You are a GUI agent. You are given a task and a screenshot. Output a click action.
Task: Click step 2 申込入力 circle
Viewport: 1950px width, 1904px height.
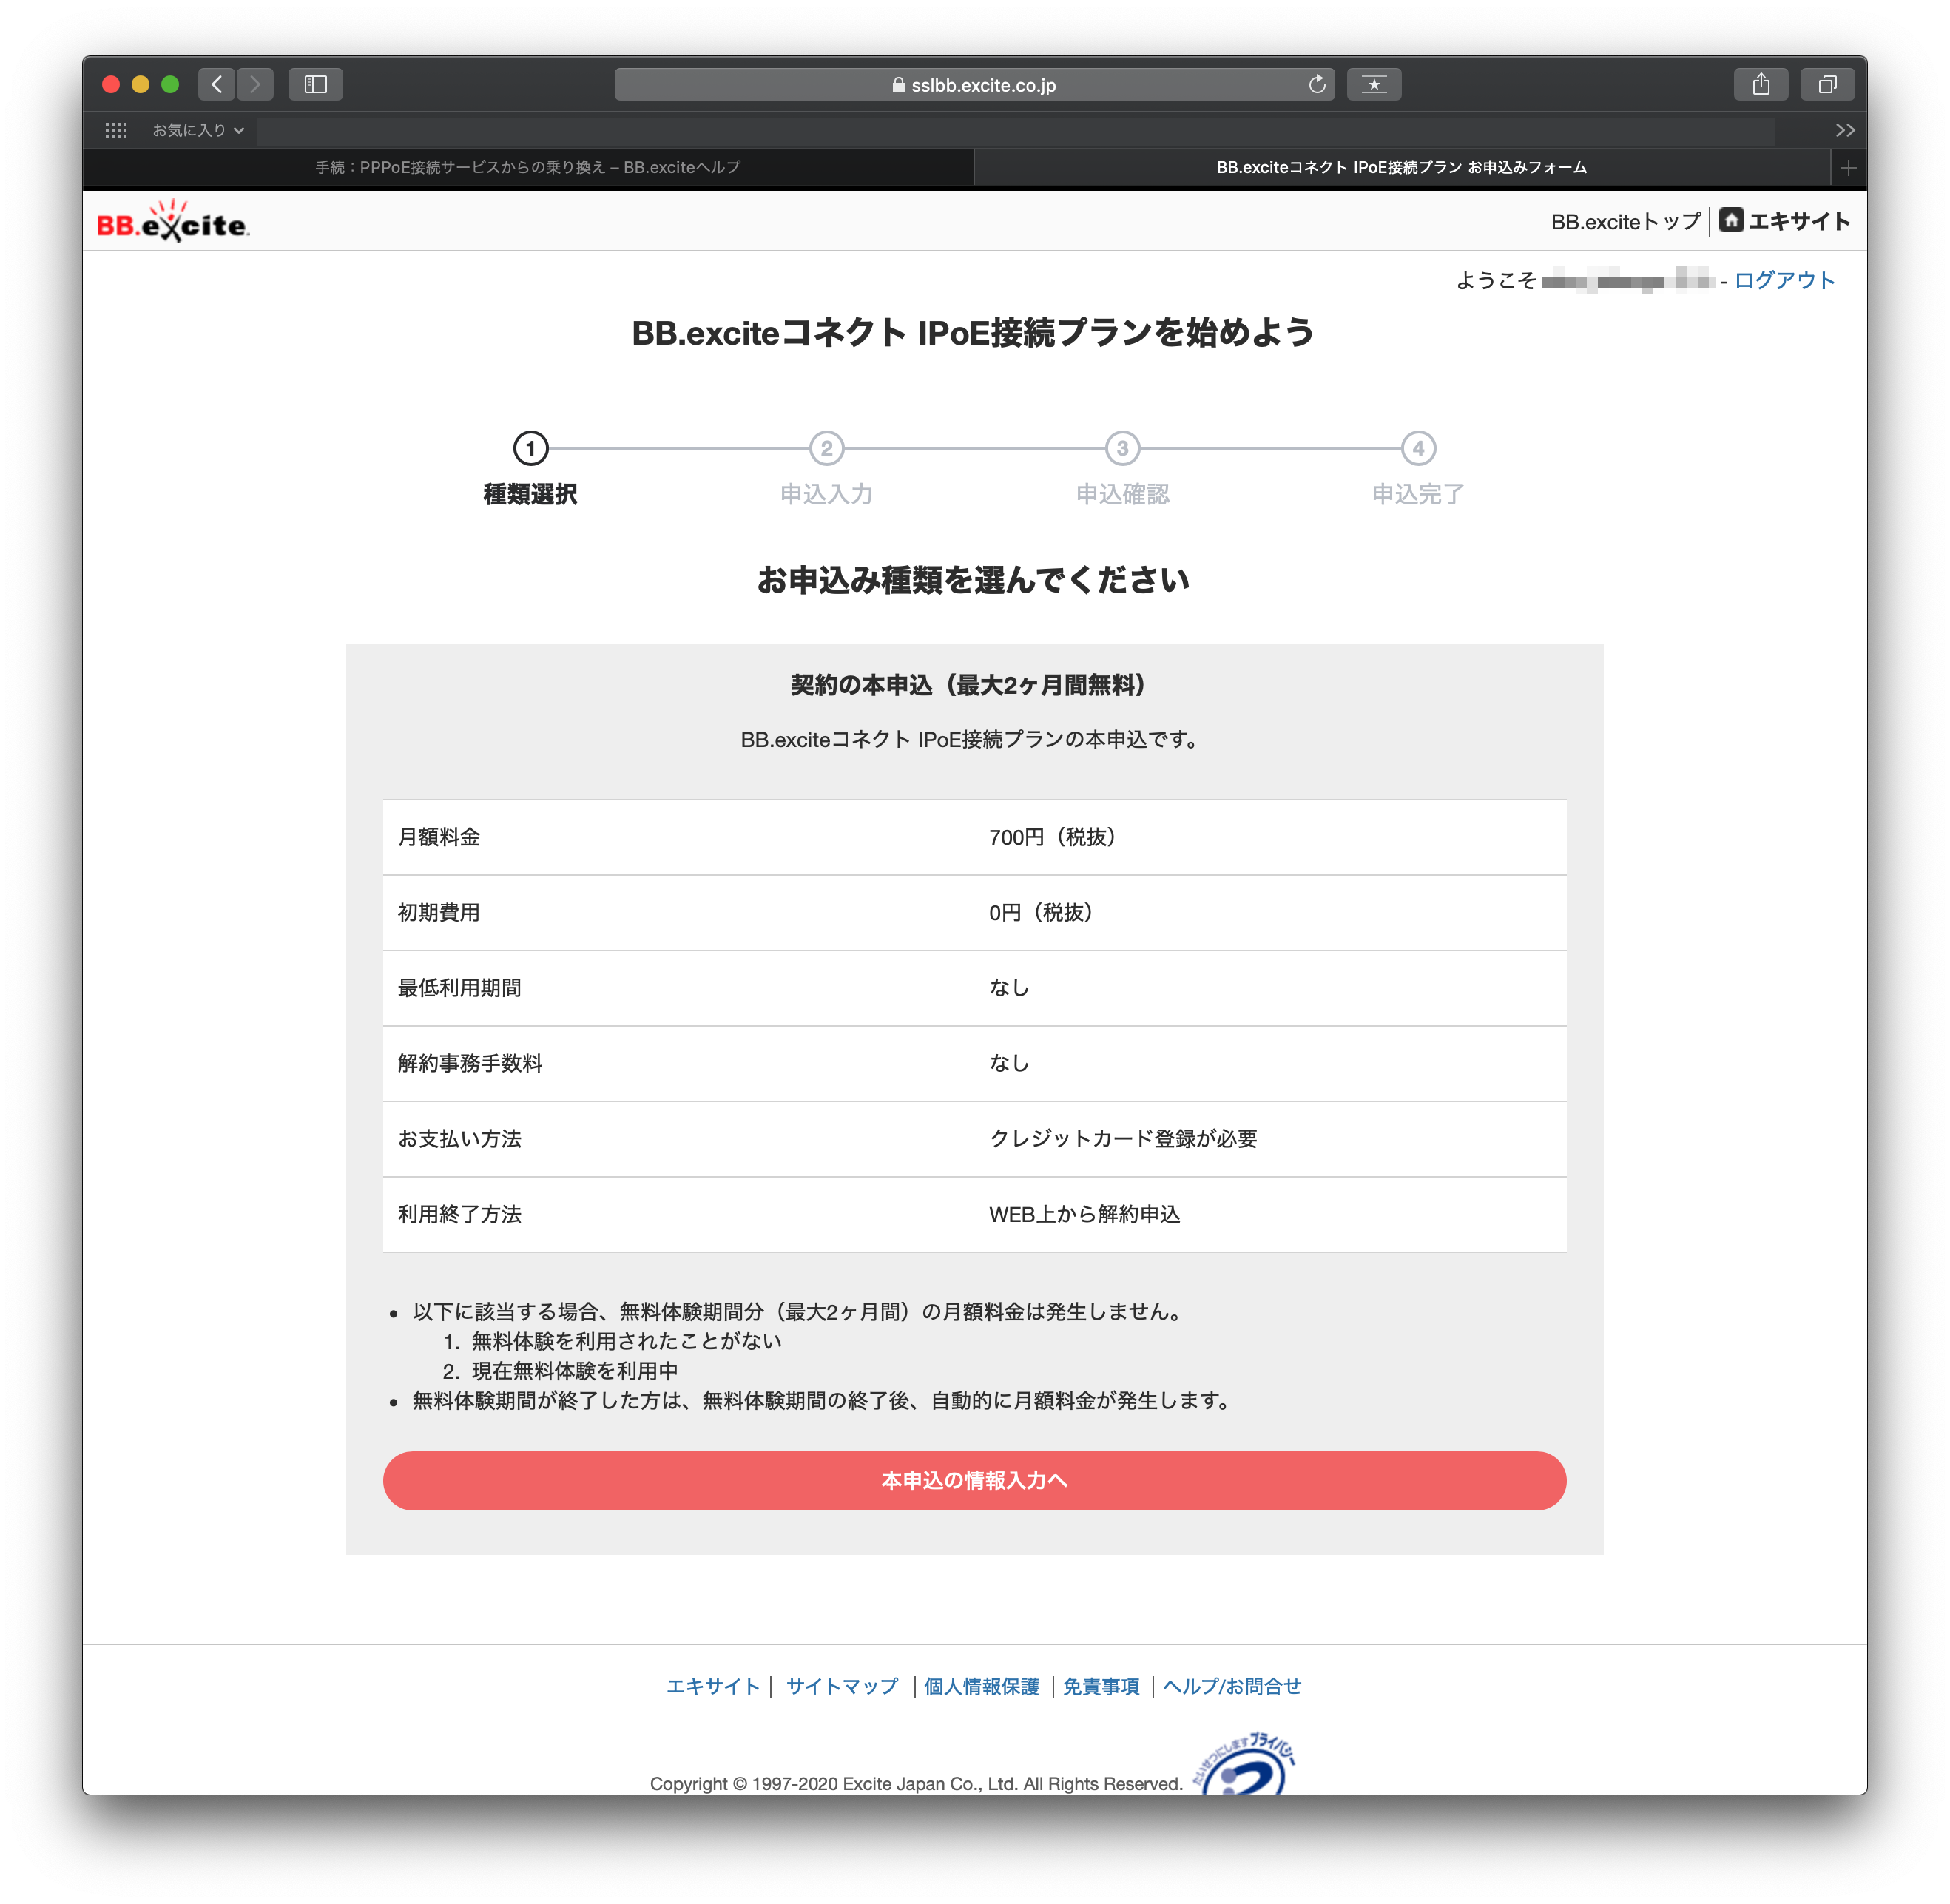click(827, 448)
